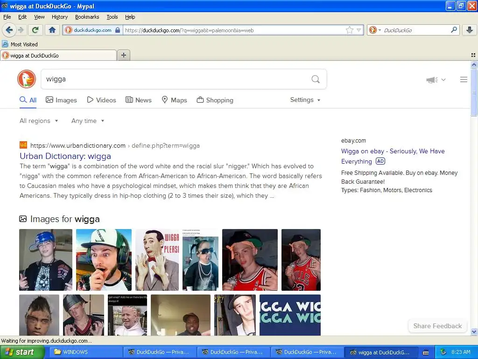478x359 pixels.
Task: Choose a search engine from the DuckDuckGo dropdown
Action: [375, 30]
